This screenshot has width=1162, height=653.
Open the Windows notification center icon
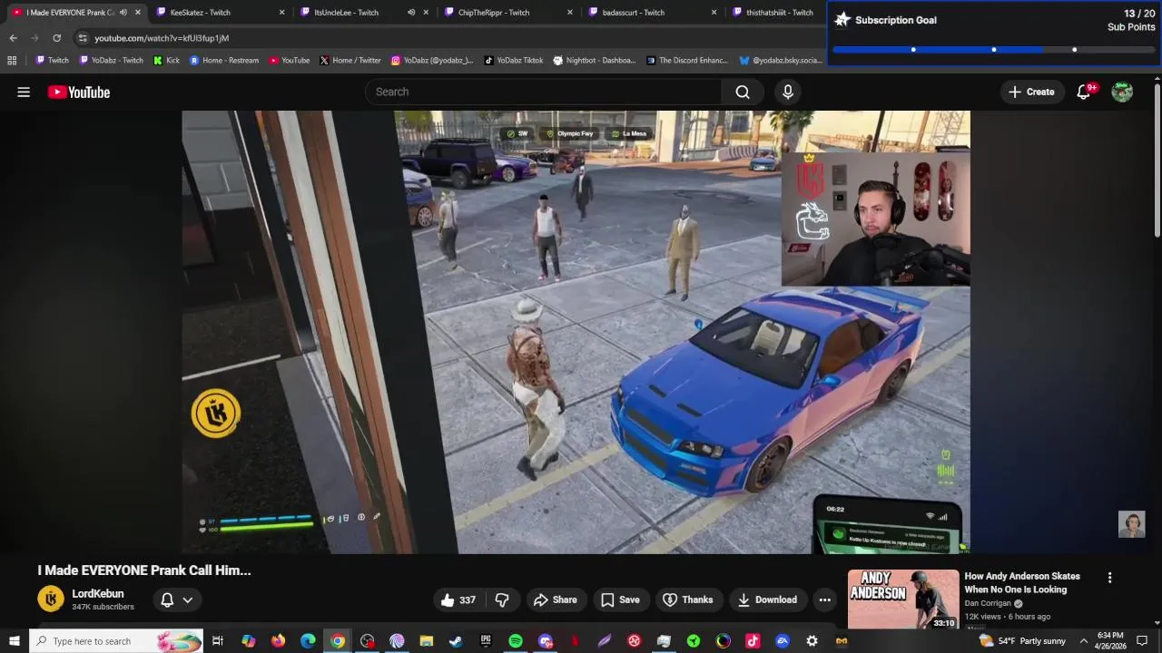[x=1142, y=641]
